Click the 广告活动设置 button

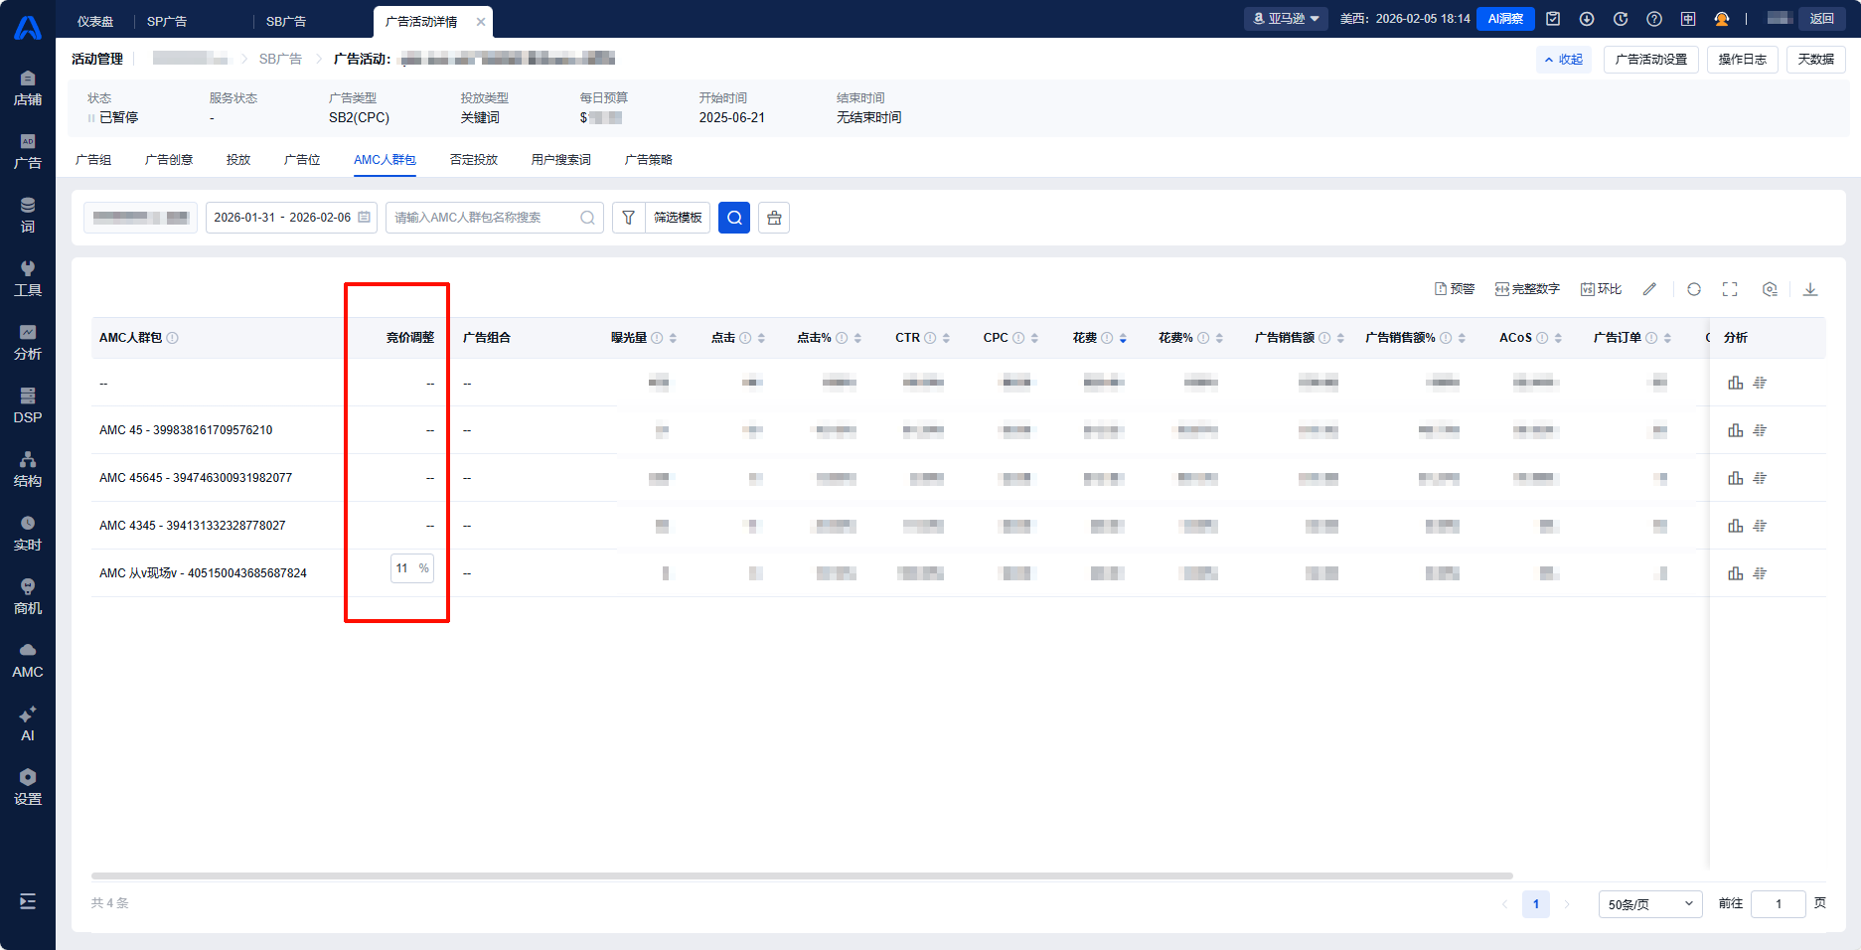(1650, 60)
